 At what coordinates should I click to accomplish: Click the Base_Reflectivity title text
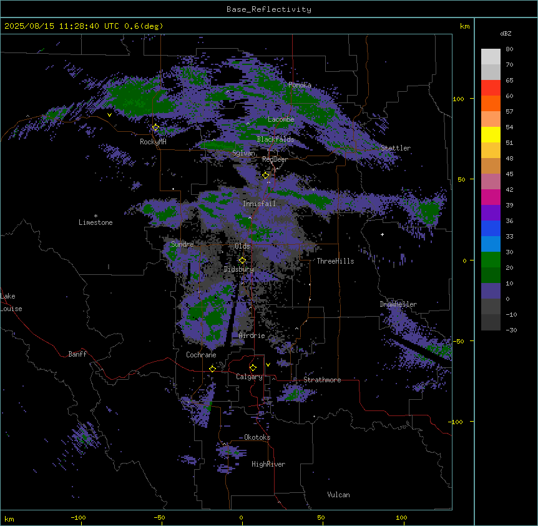point(269,9)
